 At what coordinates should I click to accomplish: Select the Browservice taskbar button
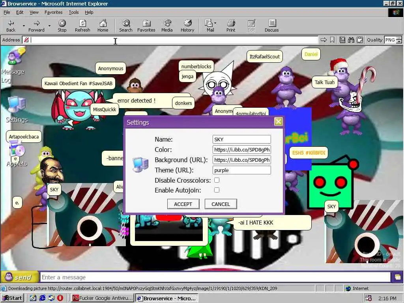tap(167, 298)
